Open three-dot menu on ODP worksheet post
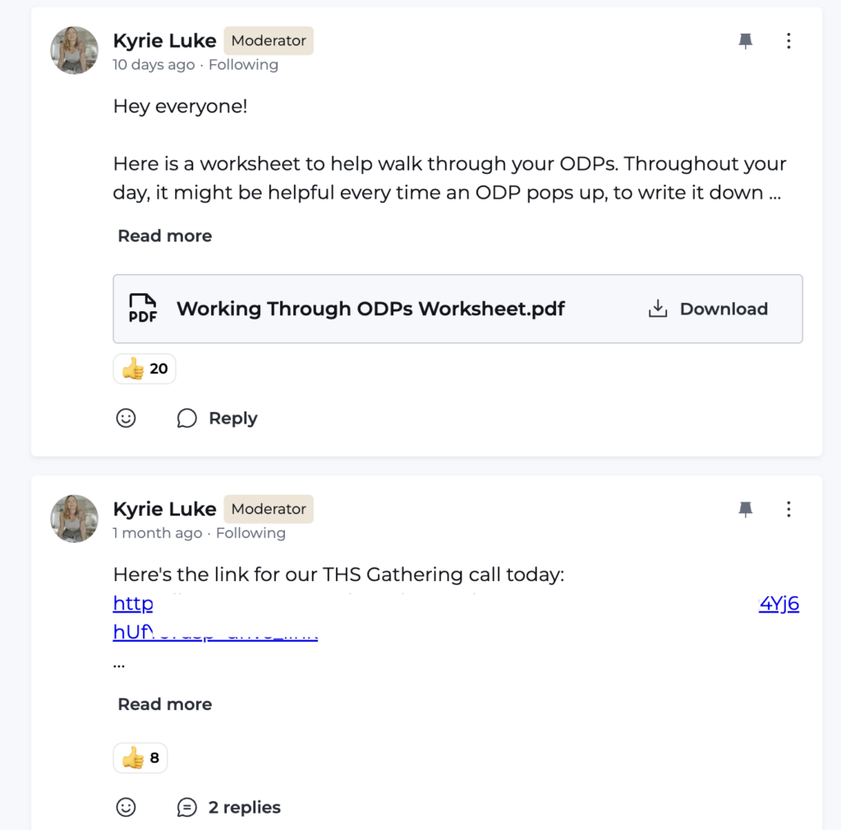 pyautogui.click(x=788, y=41)
